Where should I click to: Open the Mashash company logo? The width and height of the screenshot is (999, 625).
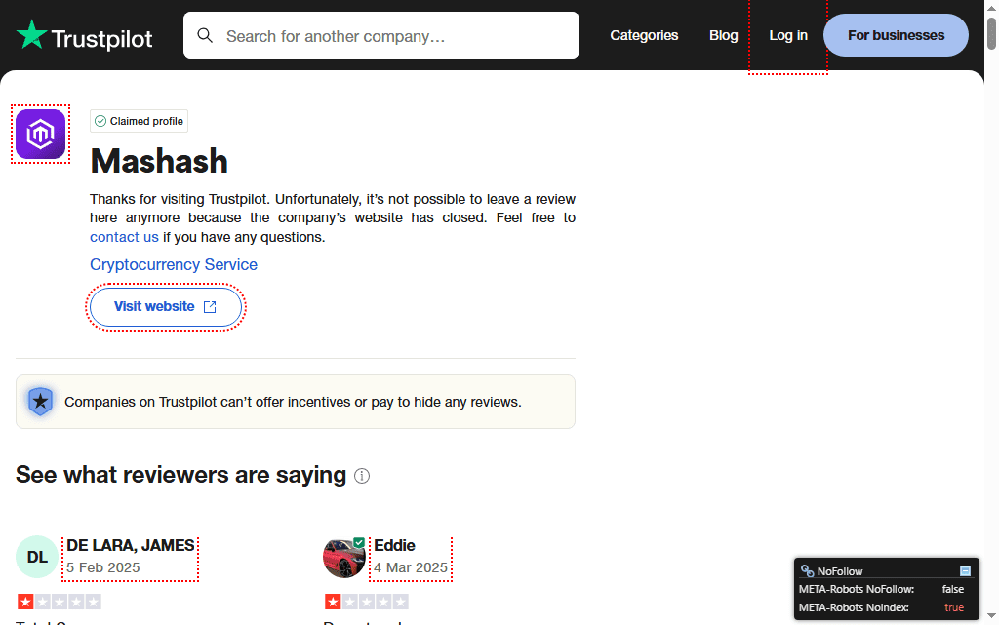[x=41, y=134]
